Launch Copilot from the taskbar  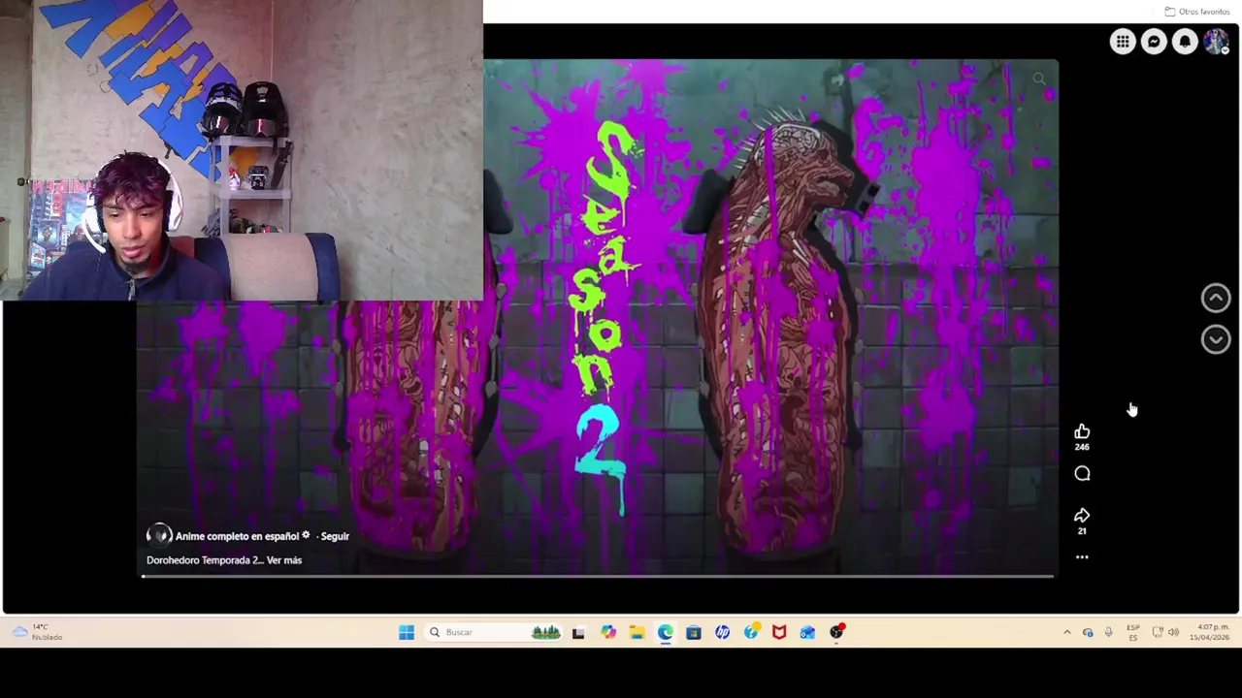[x=607, y=632]
